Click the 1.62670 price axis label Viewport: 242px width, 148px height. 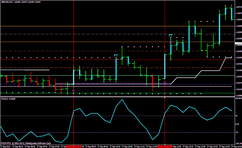point(239,13)
